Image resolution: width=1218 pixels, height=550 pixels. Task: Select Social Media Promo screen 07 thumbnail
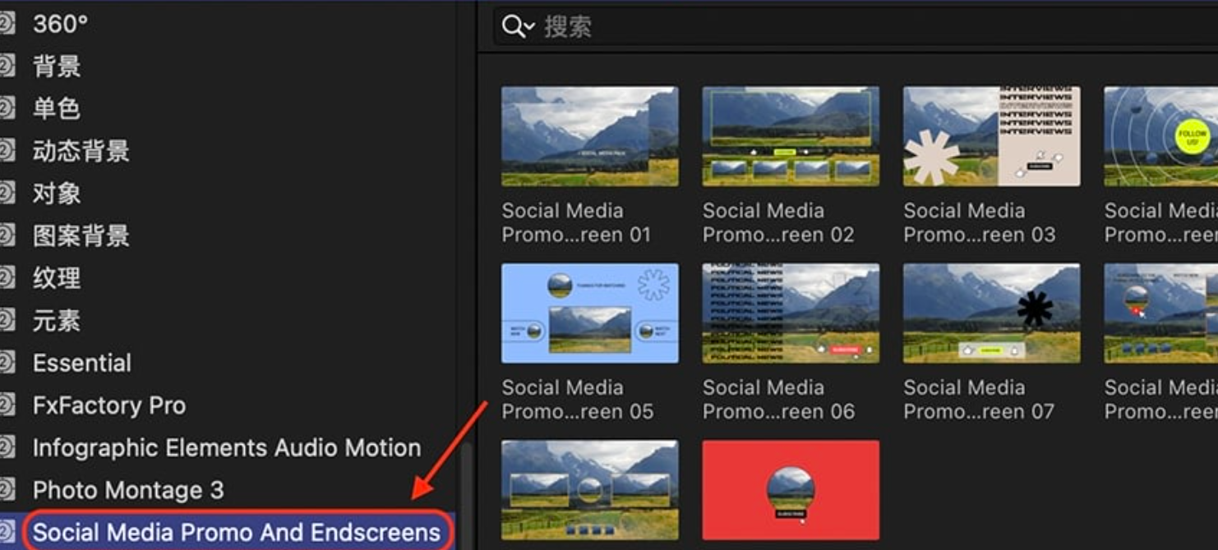click(x=992, y=313)
